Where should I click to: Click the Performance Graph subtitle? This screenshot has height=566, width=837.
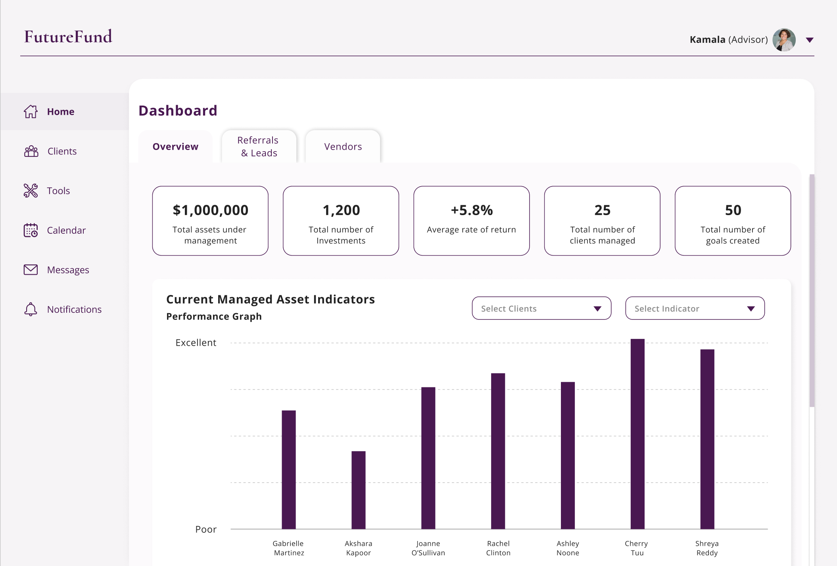(x=214, y=316)
